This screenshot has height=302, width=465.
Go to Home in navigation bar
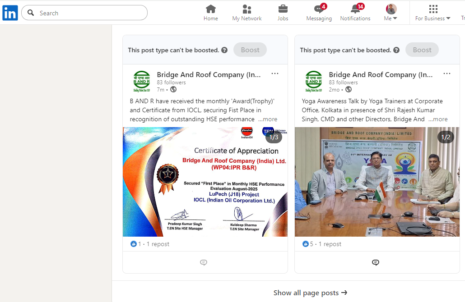point(210,13)
